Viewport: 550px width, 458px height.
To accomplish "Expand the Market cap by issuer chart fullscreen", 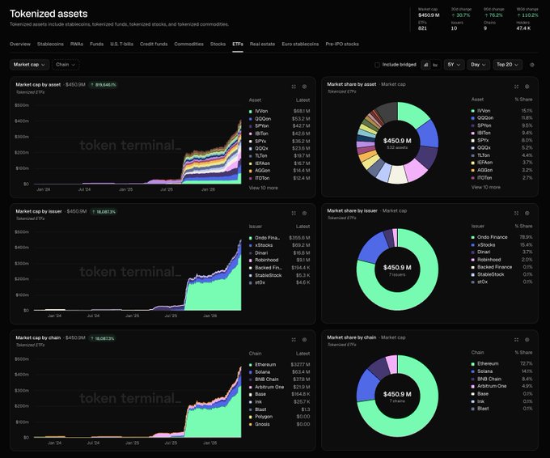I will pos(294,213).
